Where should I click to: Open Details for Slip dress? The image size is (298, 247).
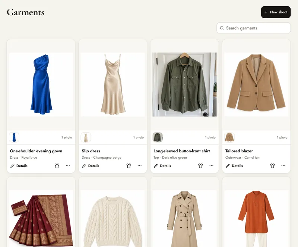[91, 166]
